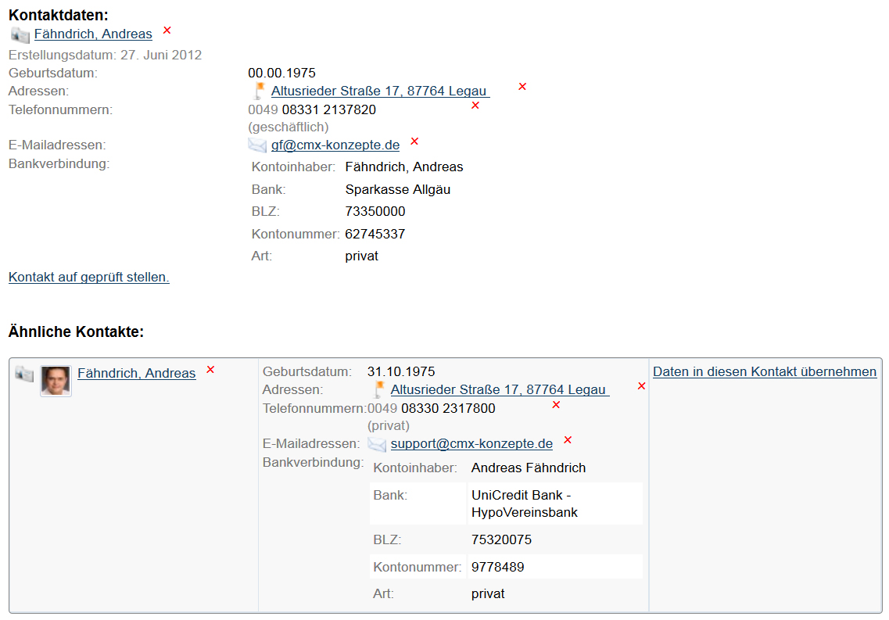Open email link gf@cmx-konzepte.de
This screenshot has width=889, height=620.
click(335, 145)
